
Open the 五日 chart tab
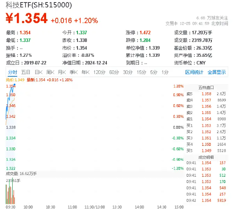[25, 72]
